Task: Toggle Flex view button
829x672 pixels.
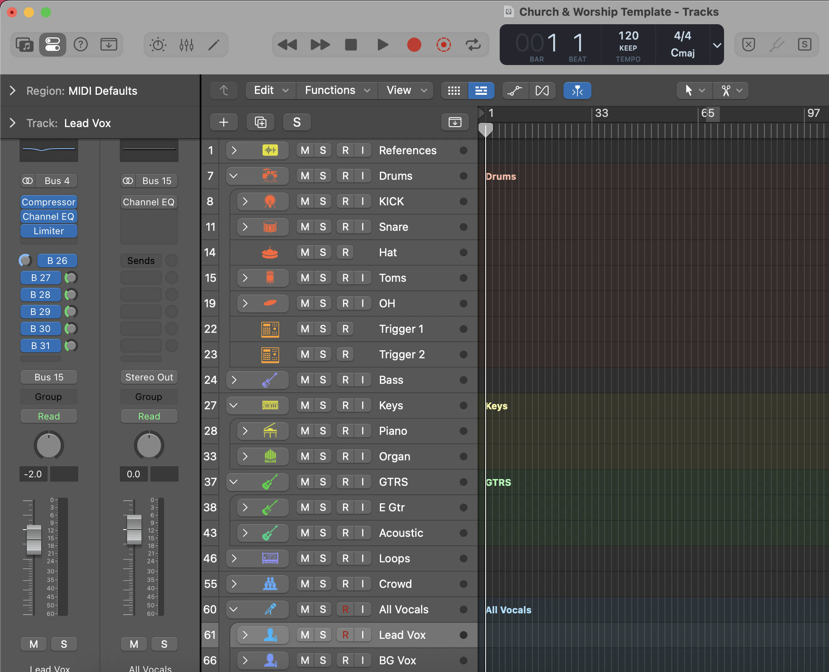Action: pyautogui.click(x=542, y=91)
